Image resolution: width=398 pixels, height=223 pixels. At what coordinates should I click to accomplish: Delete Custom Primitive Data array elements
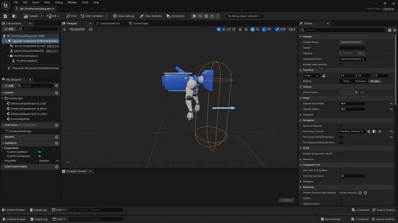click(x=366, y=193)
